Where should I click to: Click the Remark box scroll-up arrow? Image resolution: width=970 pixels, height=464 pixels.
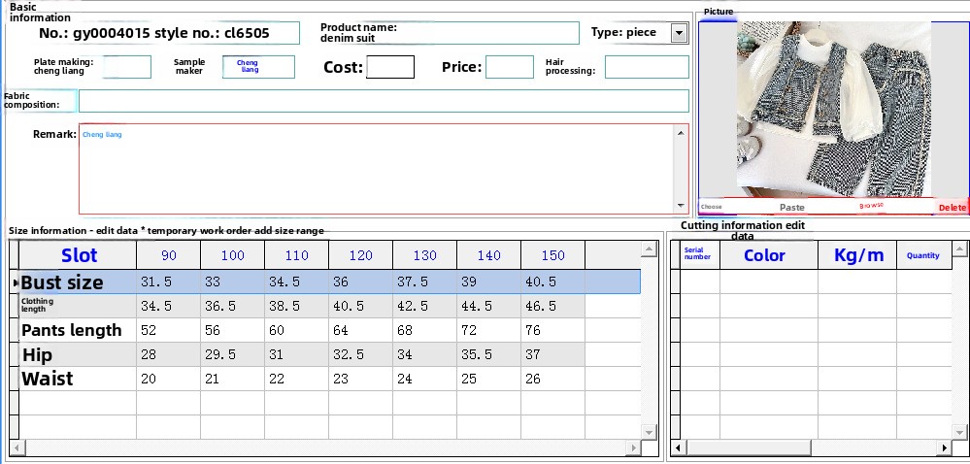click(681, 132)
